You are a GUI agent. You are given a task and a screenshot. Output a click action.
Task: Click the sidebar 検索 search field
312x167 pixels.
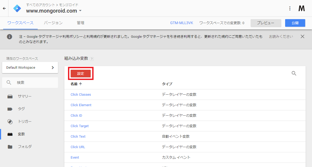pyautogui.click(x=30, y=83)
